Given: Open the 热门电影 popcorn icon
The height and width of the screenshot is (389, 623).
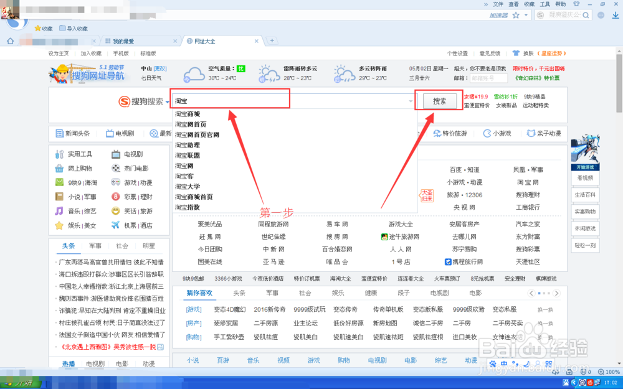Looking at the screenshot, I should tap(115, 168).
